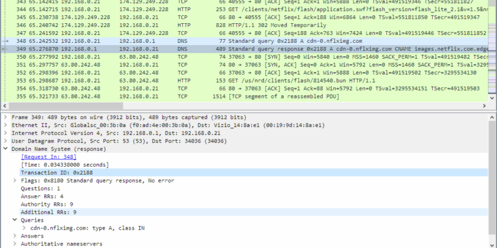Select packet 352 ACK Seq=1 row

point(244,73)
